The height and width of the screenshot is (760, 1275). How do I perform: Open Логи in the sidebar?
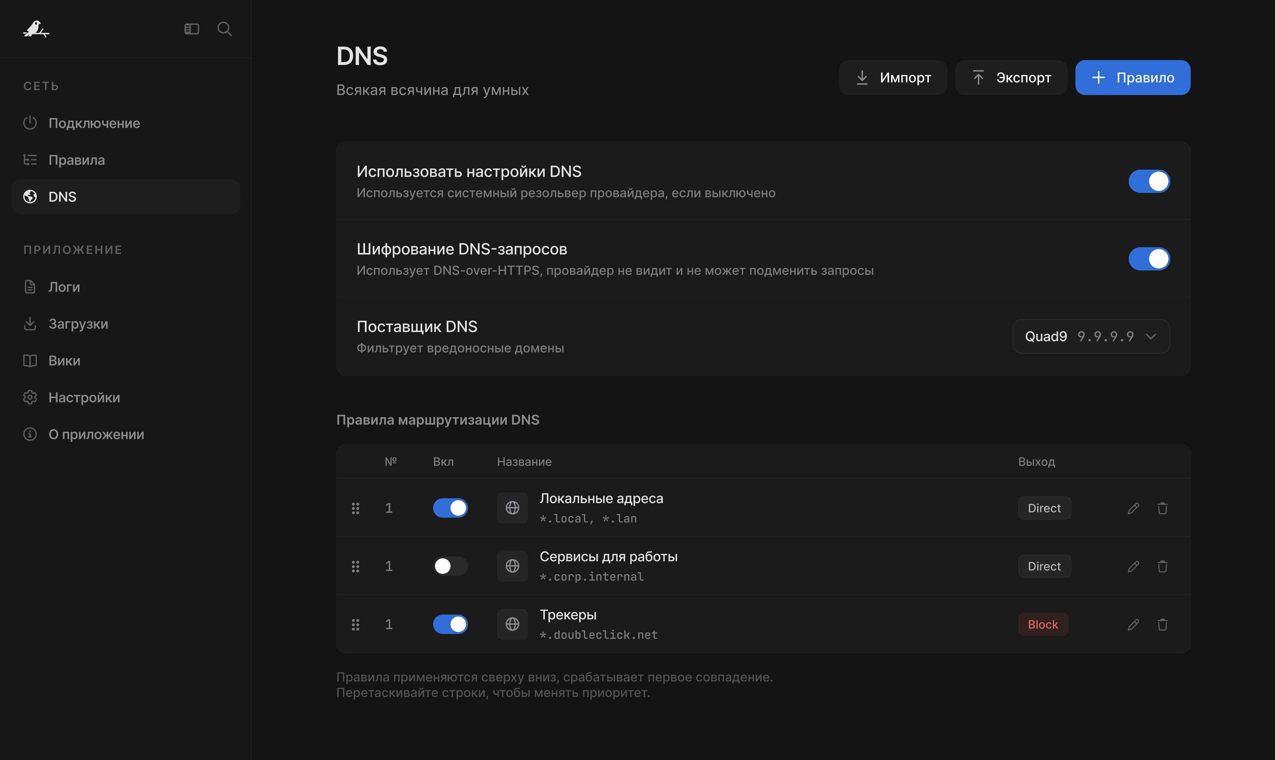126,287
